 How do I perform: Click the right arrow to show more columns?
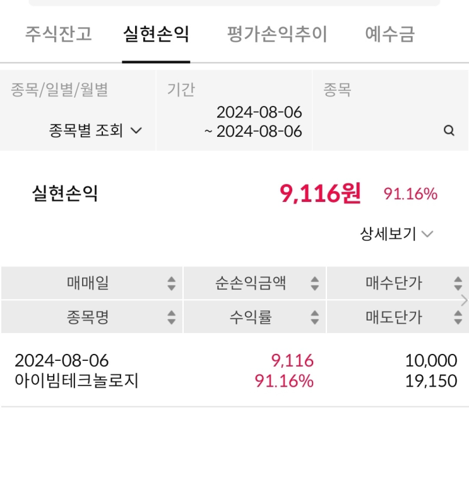465,300
